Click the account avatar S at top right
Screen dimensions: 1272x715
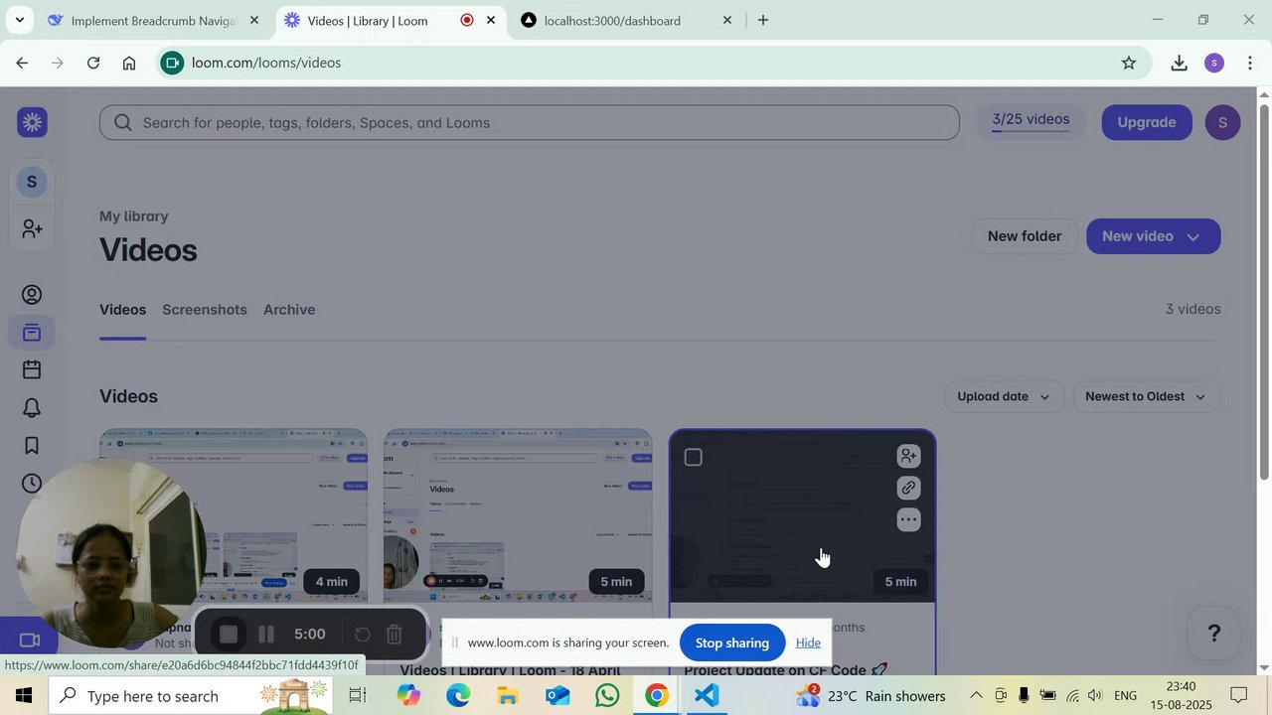click(1222, 122)
